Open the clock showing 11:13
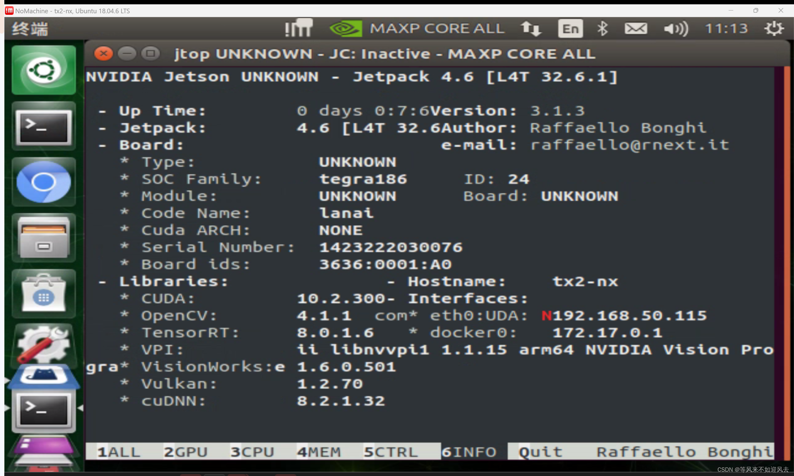Image resolution: width=794 pixels, height=476 pixels. pos(726,29)
